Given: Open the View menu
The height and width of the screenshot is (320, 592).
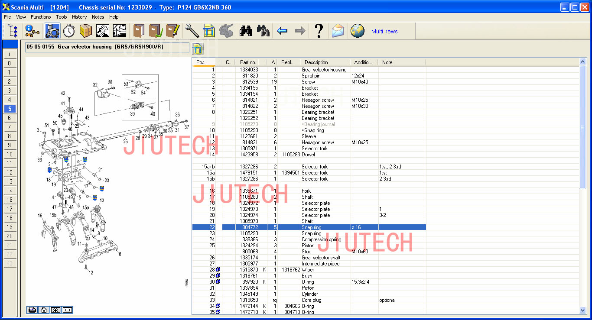Looking at the screenshot, I should 21,17.
